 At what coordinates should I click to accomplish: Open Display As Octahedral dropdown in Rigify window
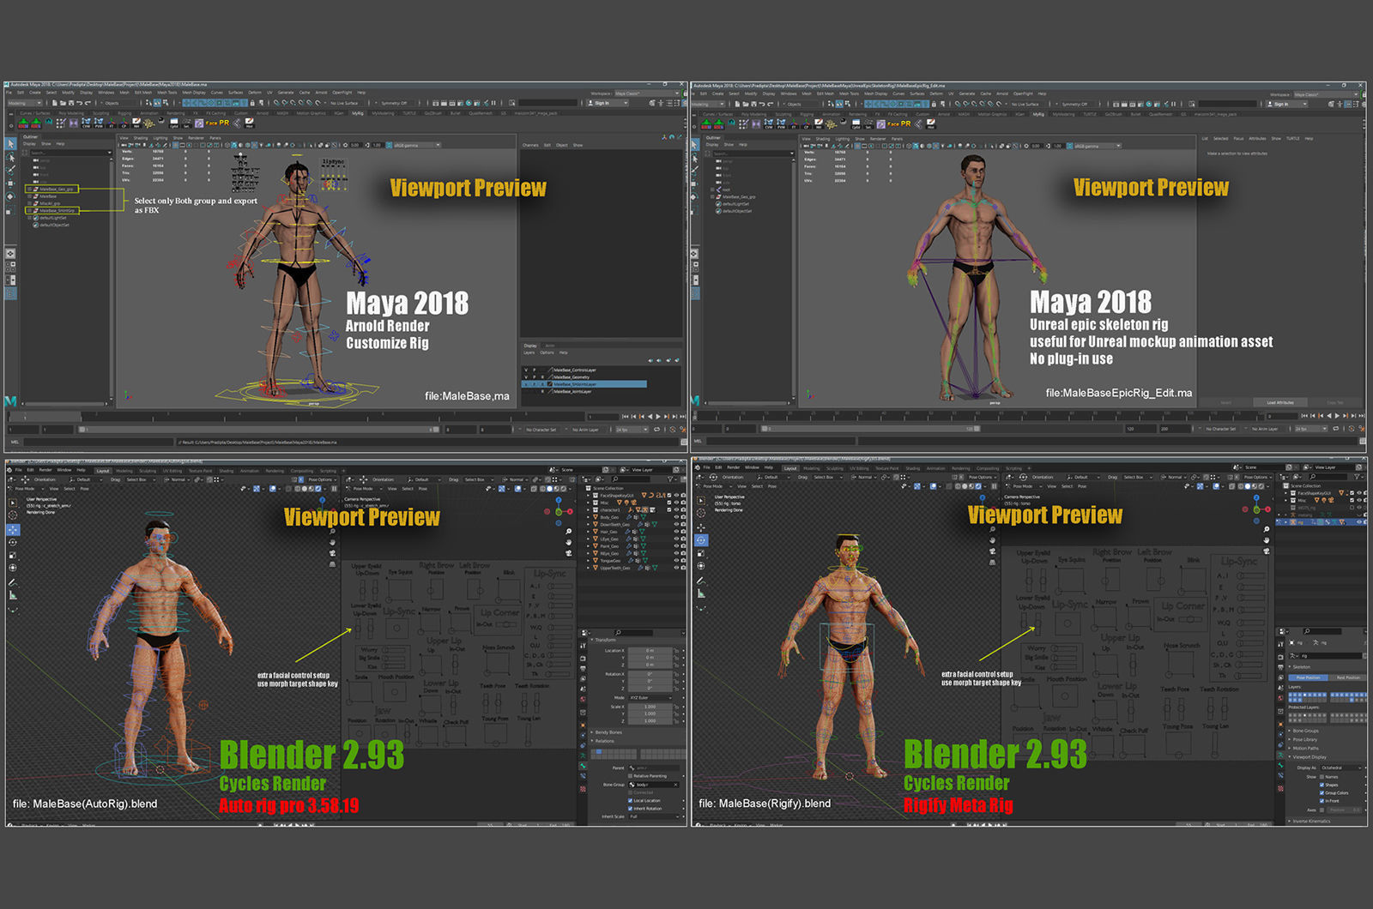(1341, 768)
